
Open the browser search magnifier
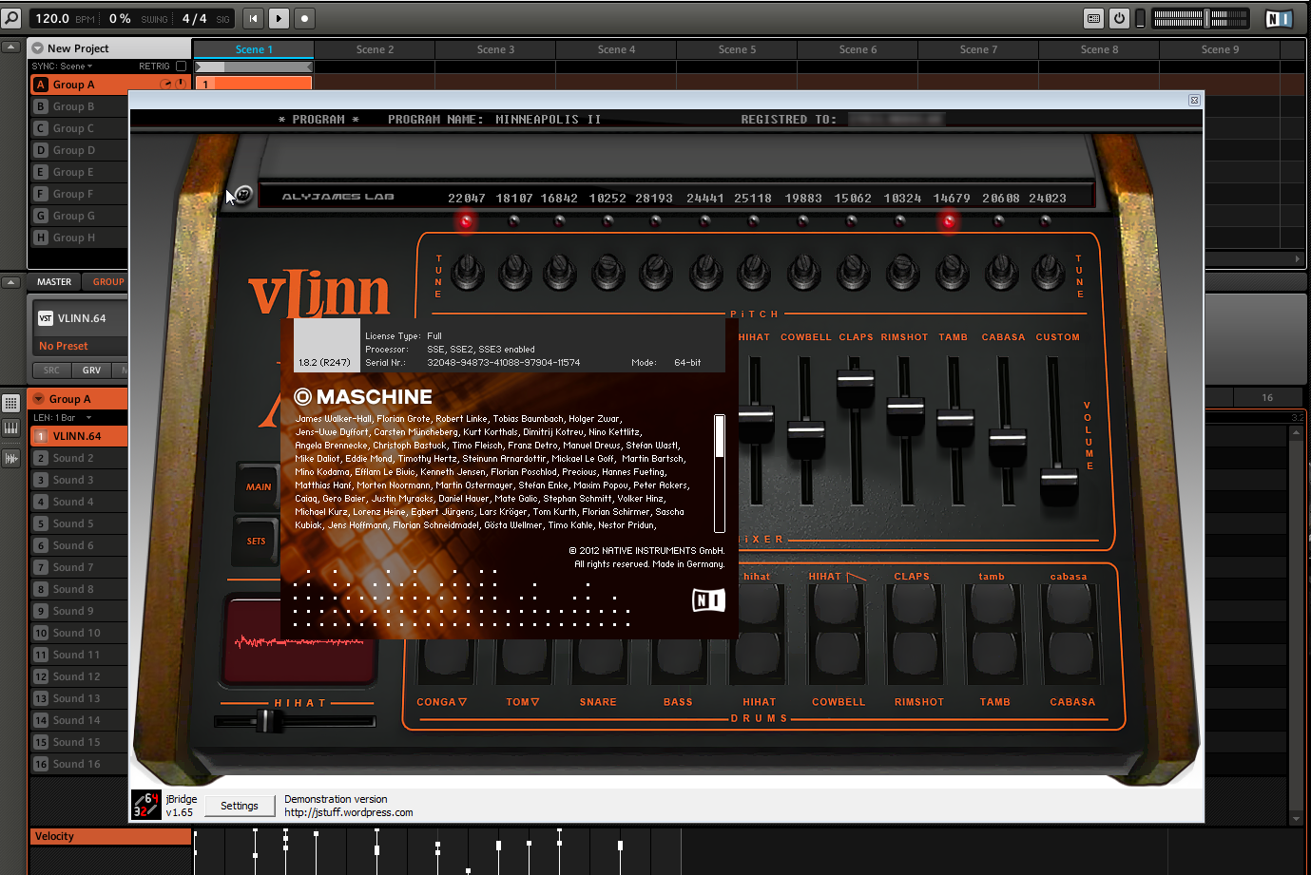tap(11, 18)
